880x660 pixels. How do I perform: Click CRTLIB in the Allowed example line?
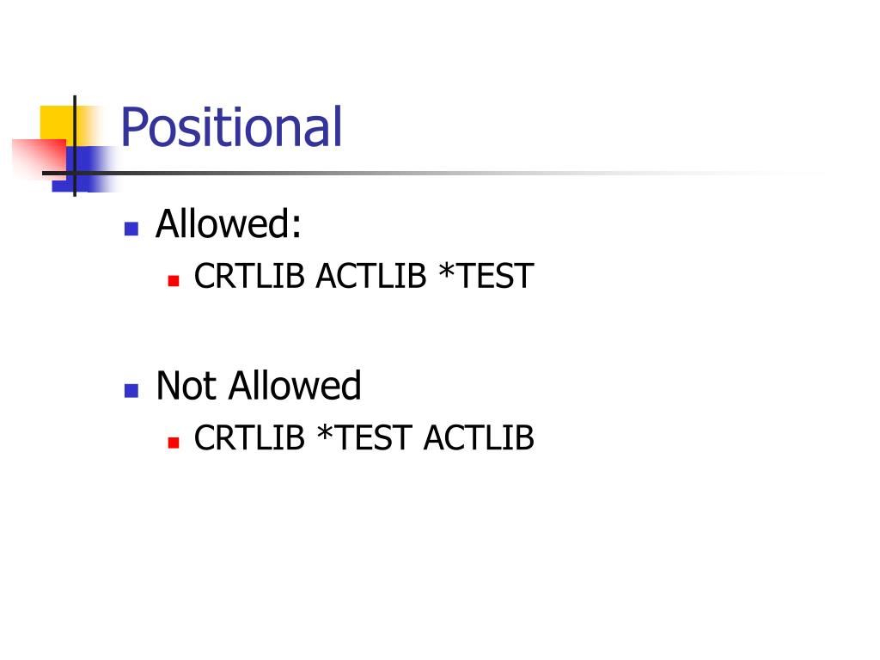(x=249, y=276)
